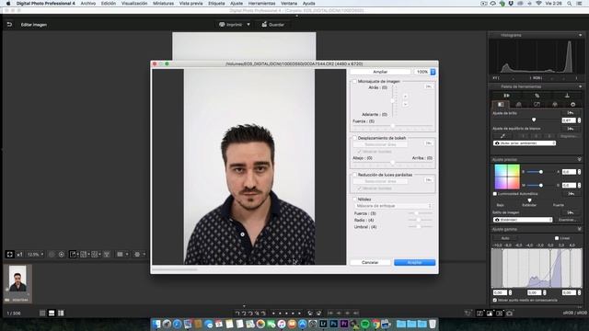This screenshot has width=589, height=331.
Task: Click the Imprimir printer icon in toolbar
Action: click(x=222, y=25)
